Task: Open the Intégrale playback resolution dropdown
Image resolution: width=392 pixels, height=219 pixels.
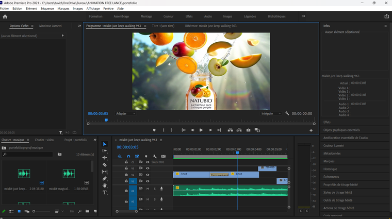Action: (x=270, y=113)
